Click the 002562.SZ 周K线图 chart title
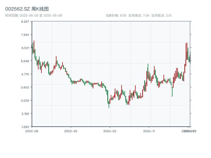The height and width of the screenshot is (158, 211). pos(27,9)
